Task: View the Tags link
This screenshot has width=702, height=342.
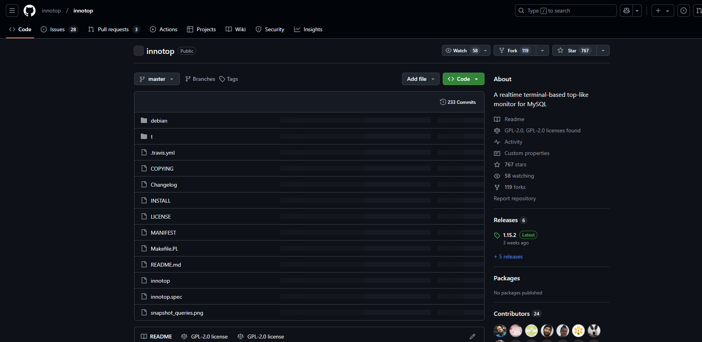Action: coord(229,79)
